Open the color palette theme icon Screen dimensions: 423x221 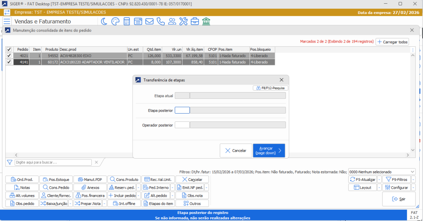[115, 21]
